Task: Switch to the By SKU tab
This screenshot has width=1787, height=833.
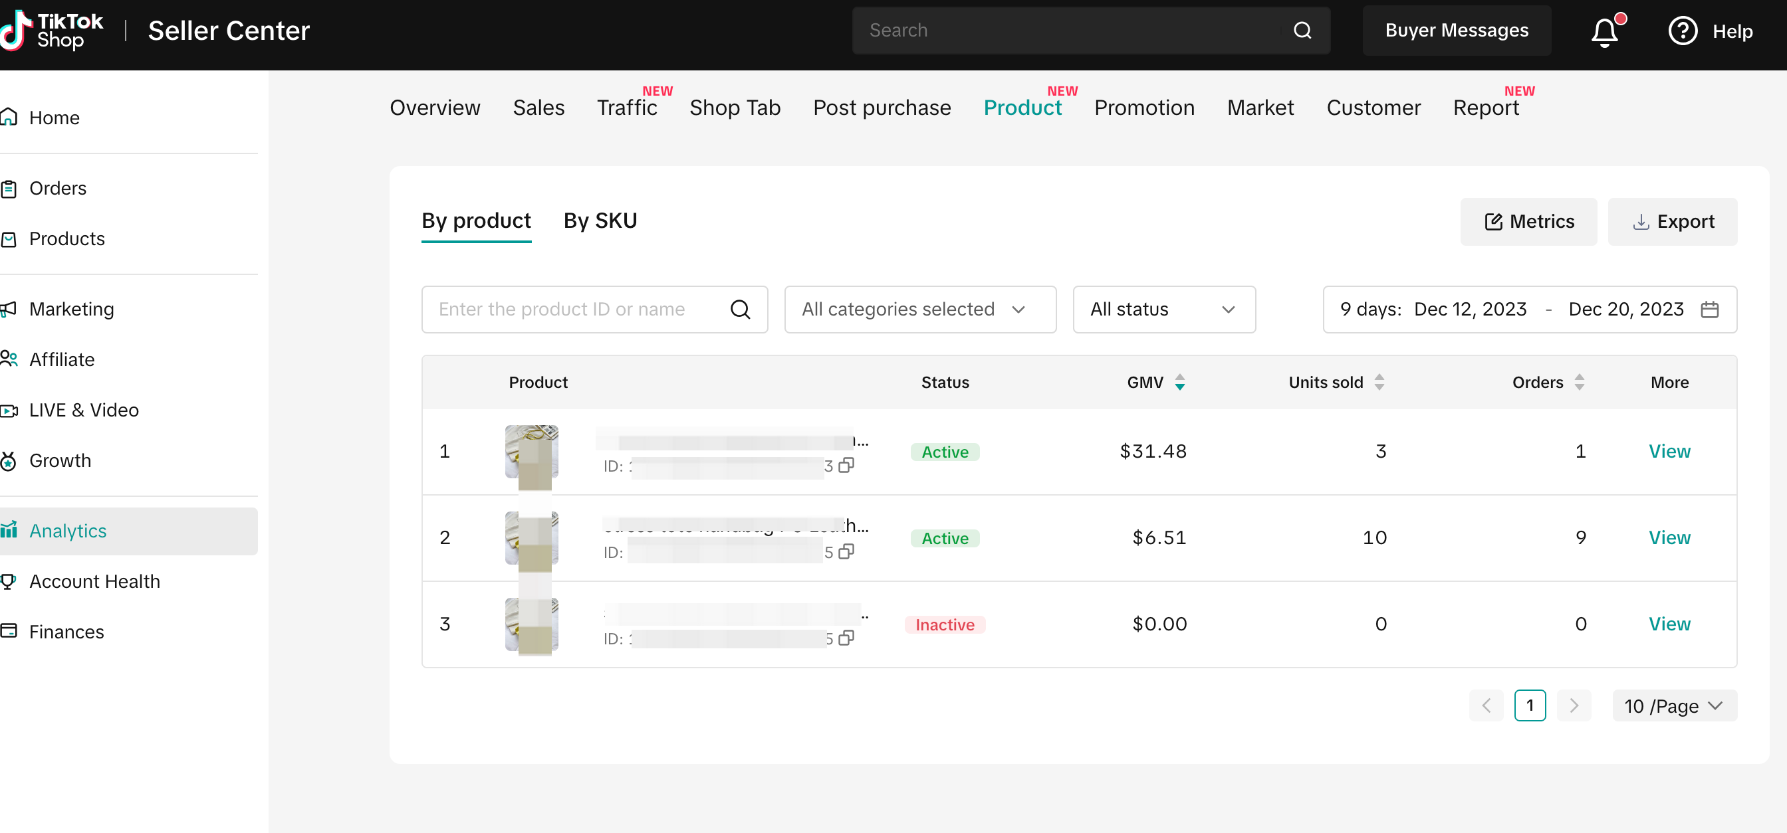Action: point(600,221)
